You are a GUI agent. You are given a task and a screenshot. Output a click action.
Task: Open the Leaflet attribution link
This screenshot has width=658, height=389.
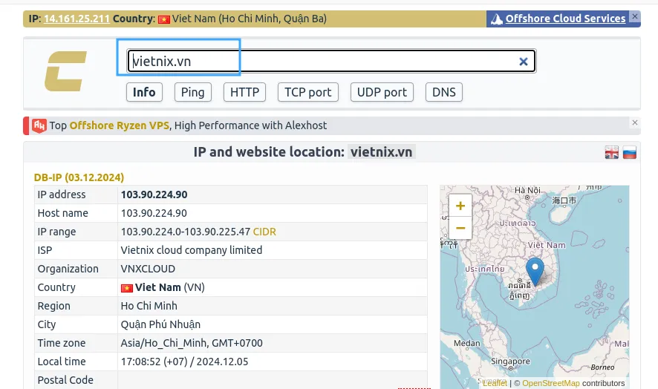click(x=495, y=383)
